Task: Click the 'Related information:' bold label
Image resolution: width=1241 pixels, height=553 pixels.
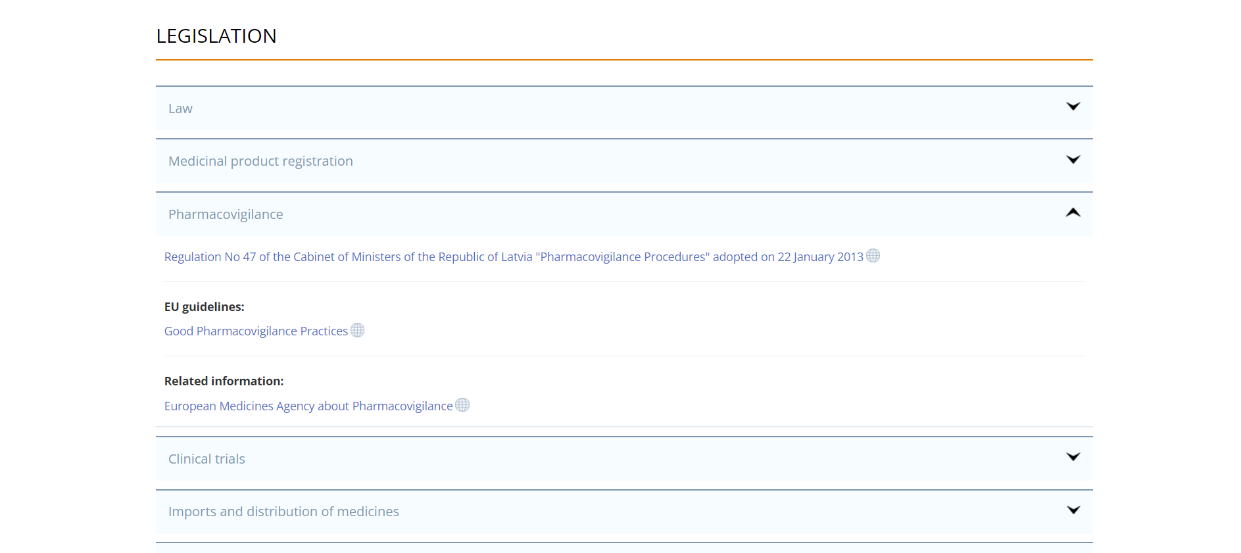Action: coord(224,381)
